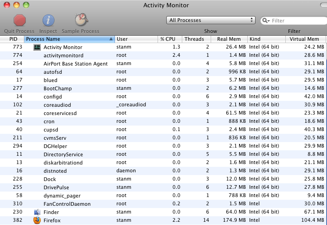Sort by Virtual Mem column header
Screen dimensions: 327x225
point(305,39)
